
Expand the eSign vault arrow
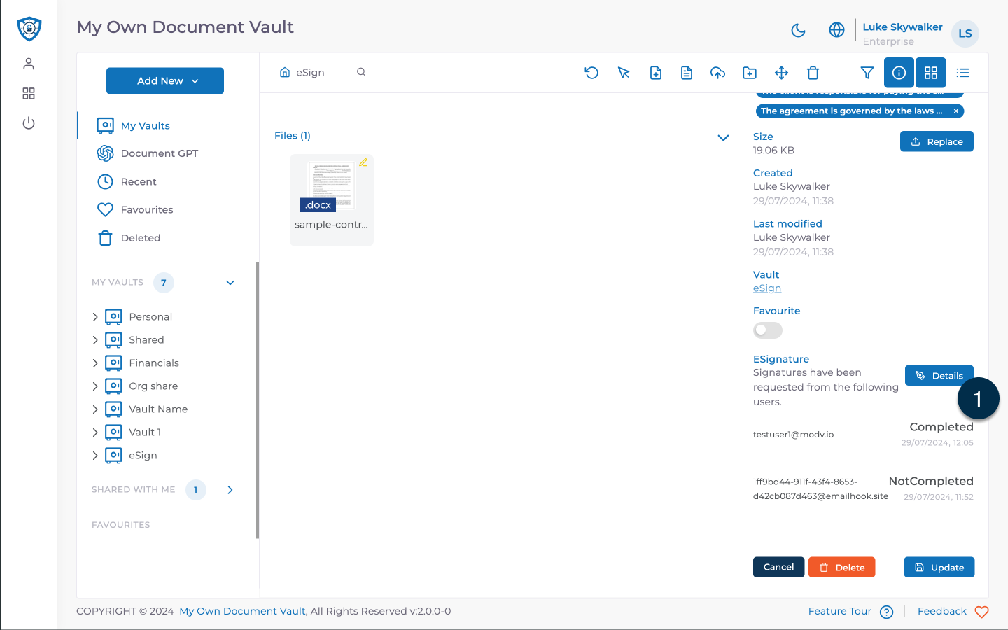(x=95, y=456)
